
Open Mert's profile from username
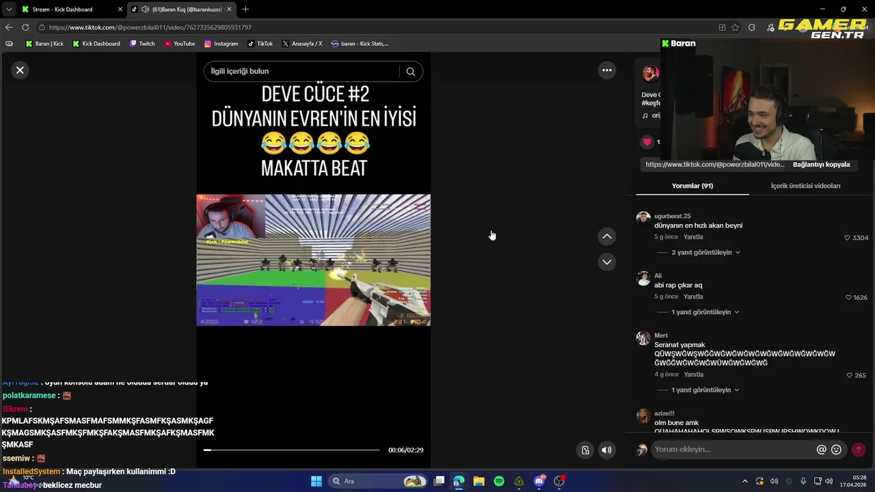[x=661, y=336]
